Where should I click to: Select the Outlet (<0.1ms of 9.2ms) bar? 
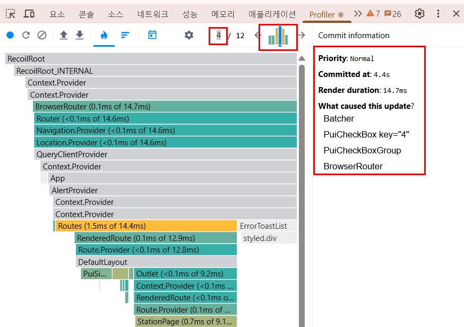(x=185, y=274)
